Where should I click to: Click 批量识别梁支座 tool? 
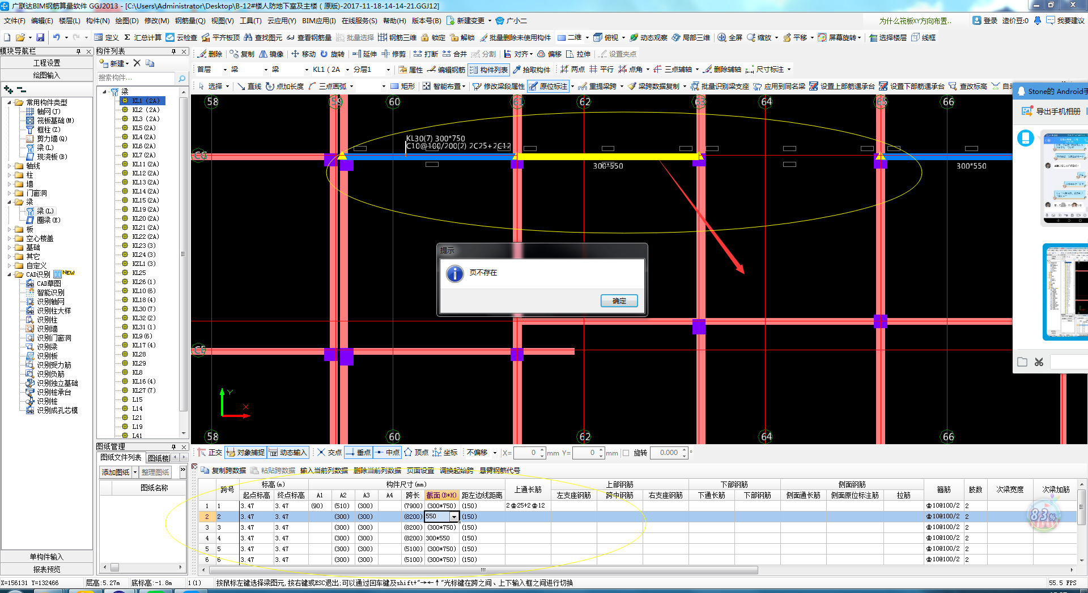click(720, 86)
